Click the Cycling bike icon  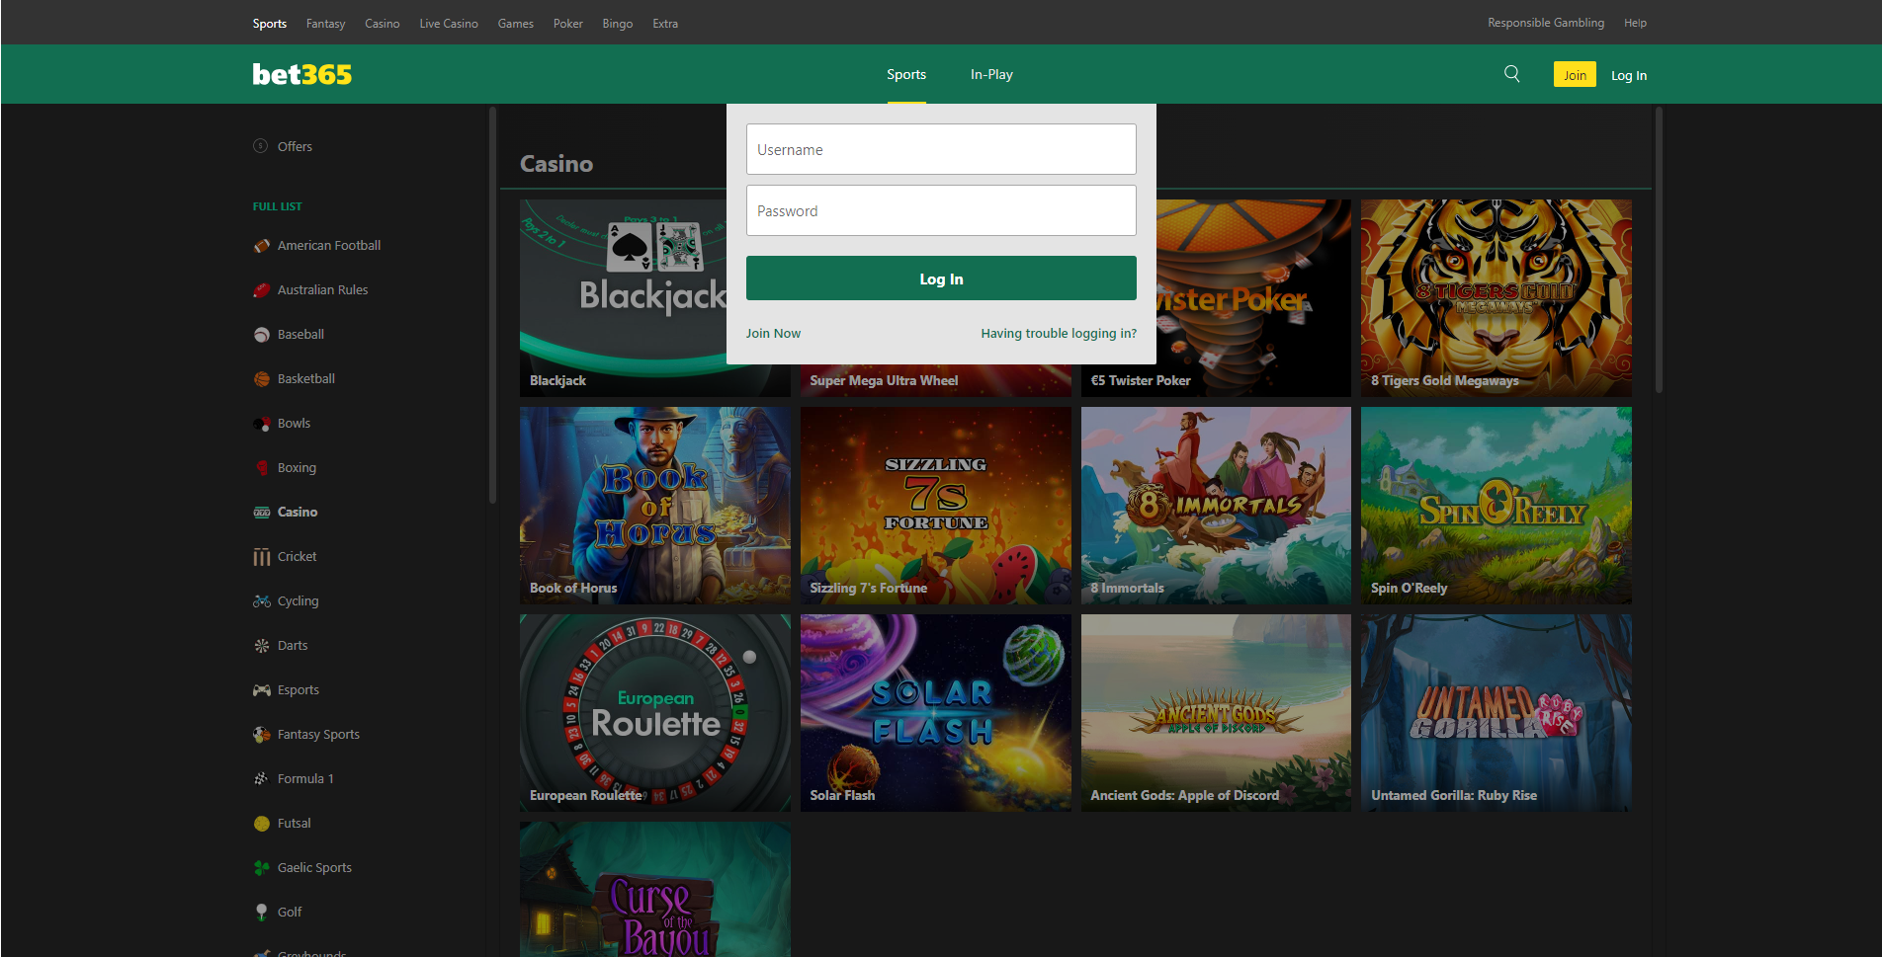(261, 600)
